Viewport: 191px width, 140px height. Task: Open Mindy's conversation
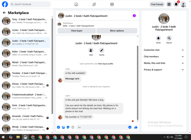click(x=25, y=129)
